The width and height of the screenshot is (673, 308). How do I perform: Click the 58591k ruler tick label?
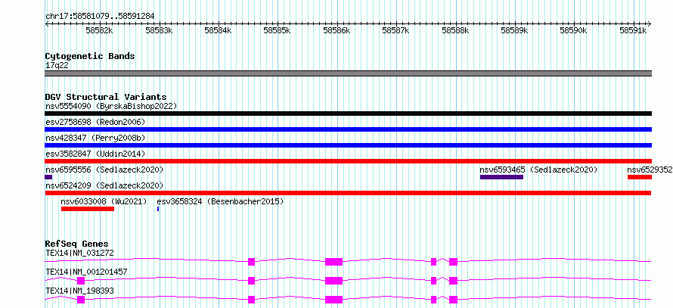633,31
